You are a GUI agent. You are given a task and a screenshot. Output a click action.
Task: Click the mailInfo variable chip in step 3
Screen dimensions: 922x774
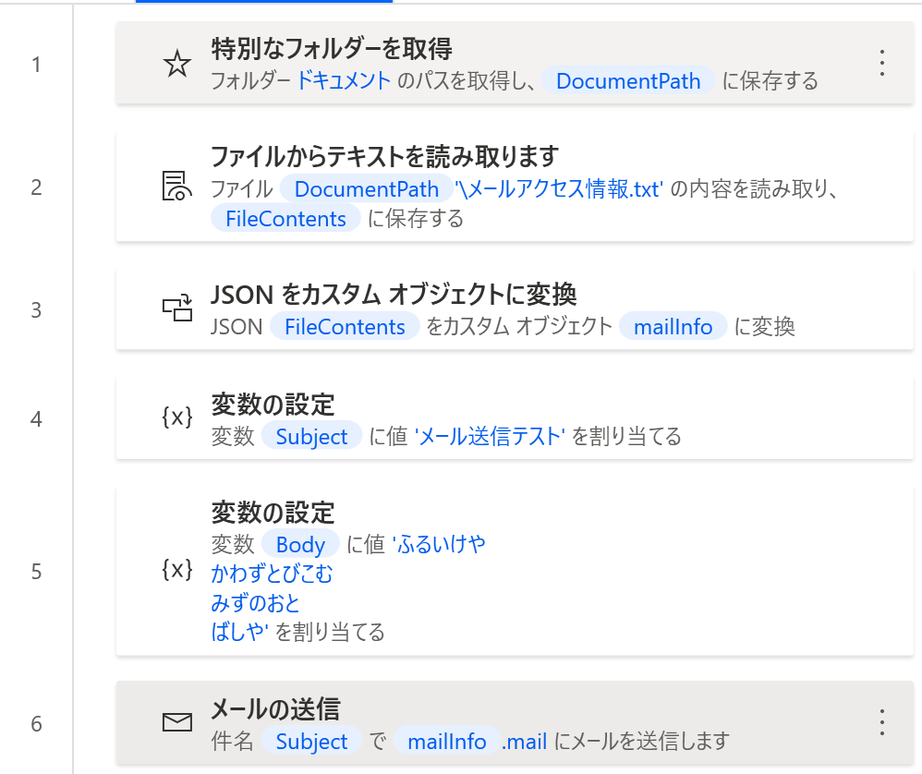[673, 327]
